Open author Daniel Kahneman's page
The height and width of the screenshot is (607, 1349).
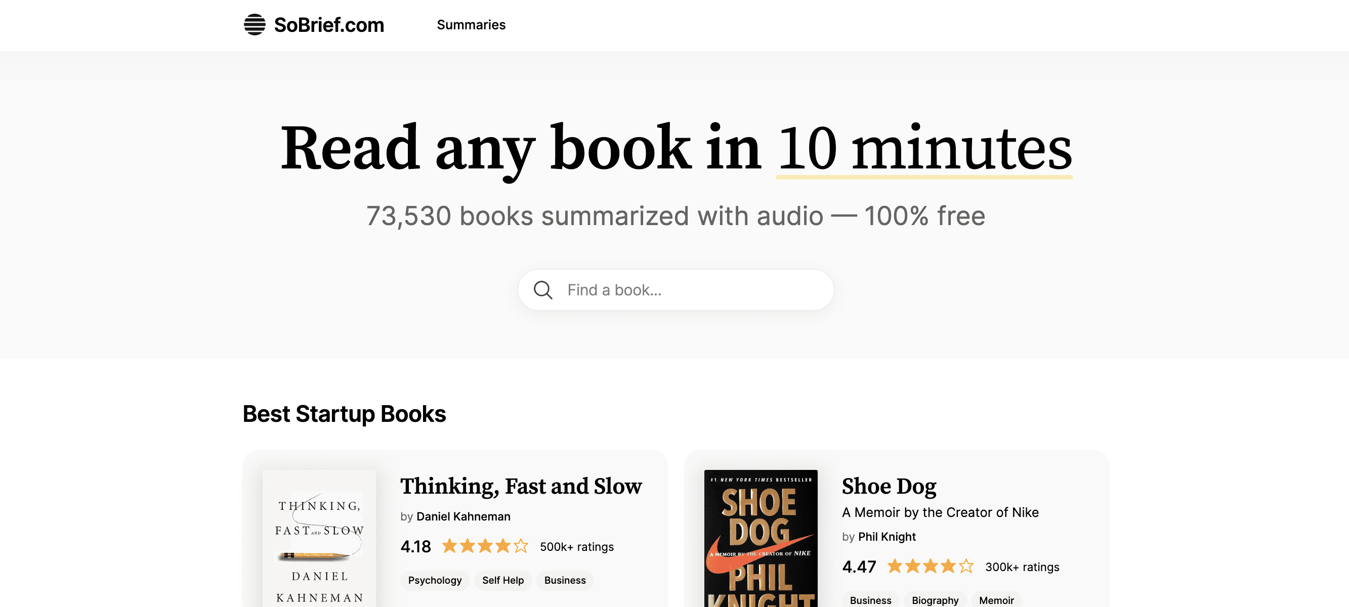[463, 516]
